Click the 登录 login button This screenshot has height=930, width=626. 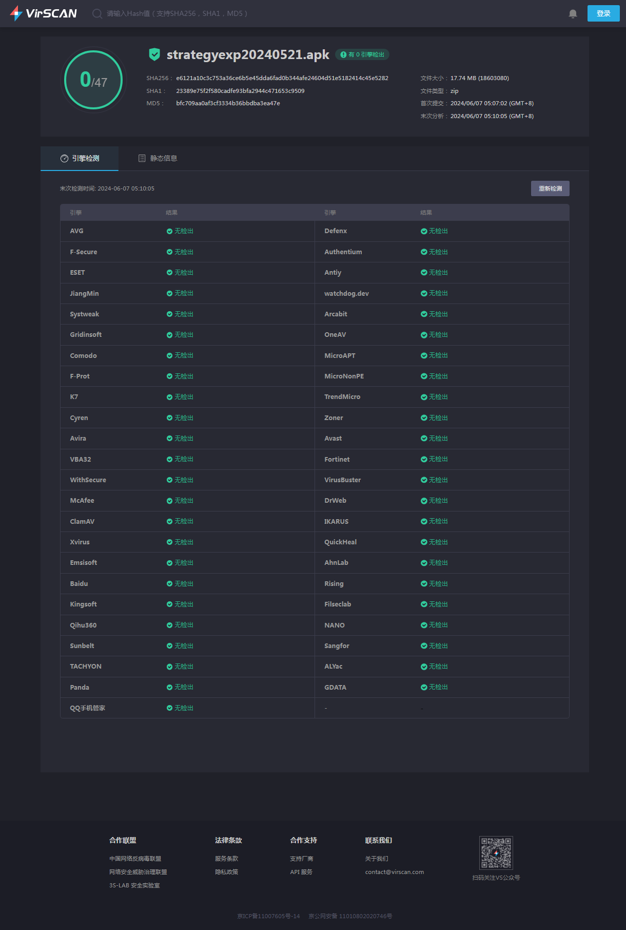click(603, 13)
